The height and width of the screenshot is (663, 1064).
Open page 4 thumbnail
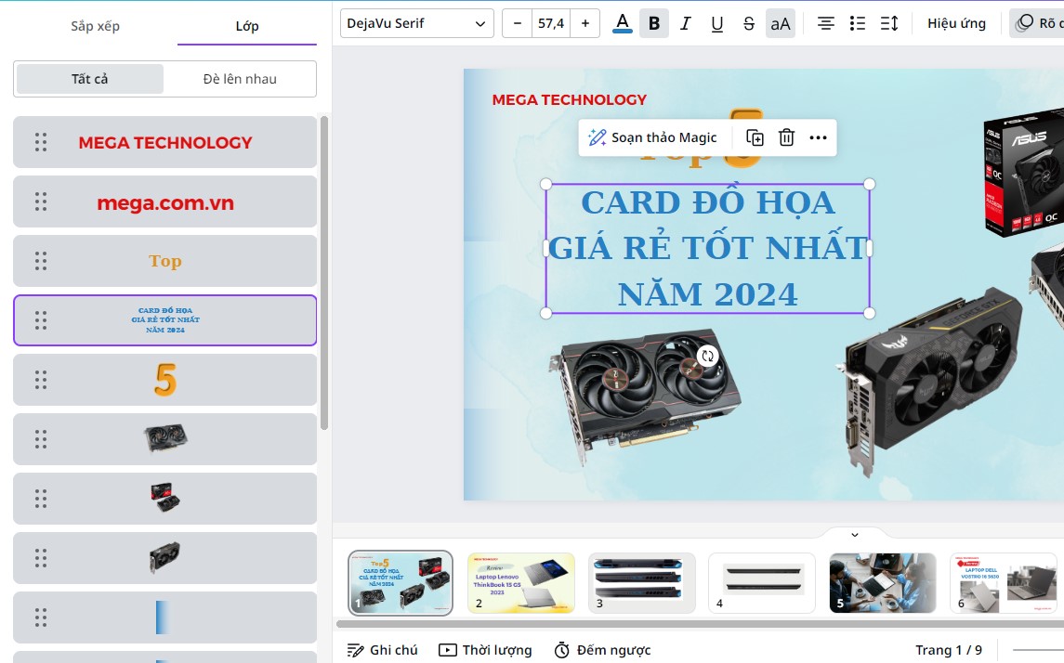(762, 583)
